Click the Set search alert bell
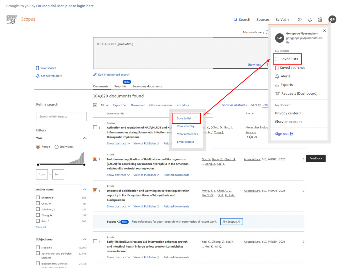Screen dimensions: 342x268 click(38, 76)
